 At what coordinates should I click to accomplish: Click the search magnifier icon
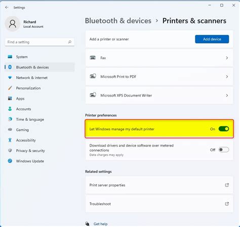(x=69, y=42)
